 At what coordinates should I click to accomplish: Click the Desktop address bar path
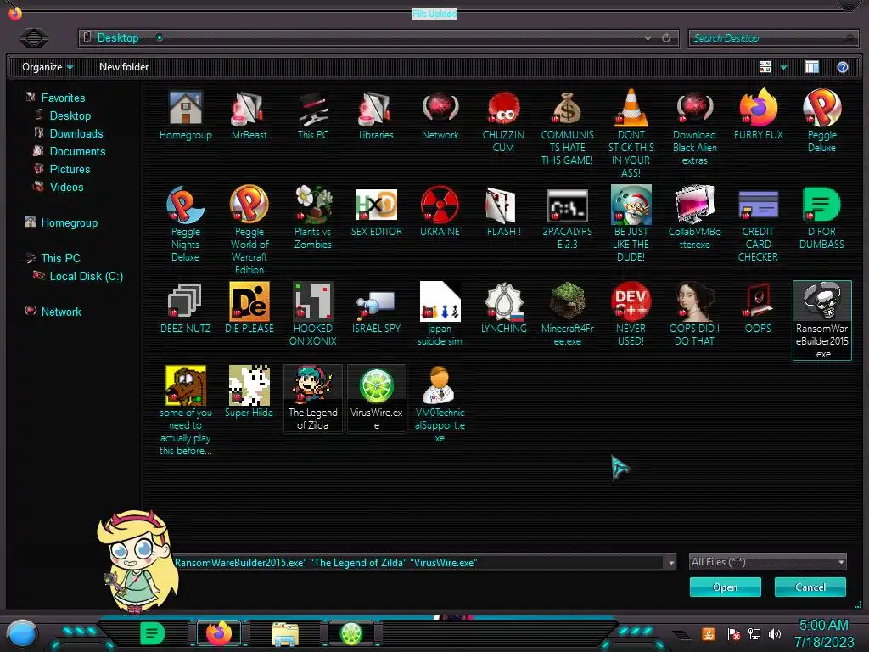tap(117, 37)
